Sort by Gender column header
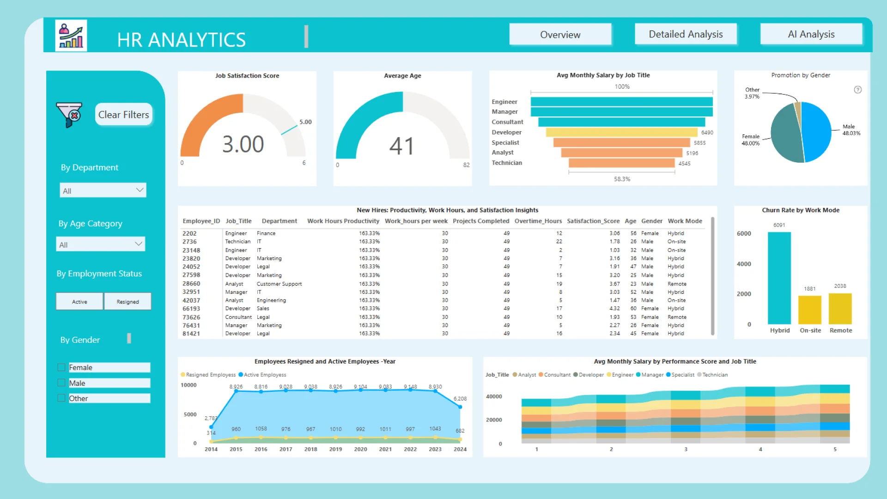887x499 pixels. coord(651,221)
